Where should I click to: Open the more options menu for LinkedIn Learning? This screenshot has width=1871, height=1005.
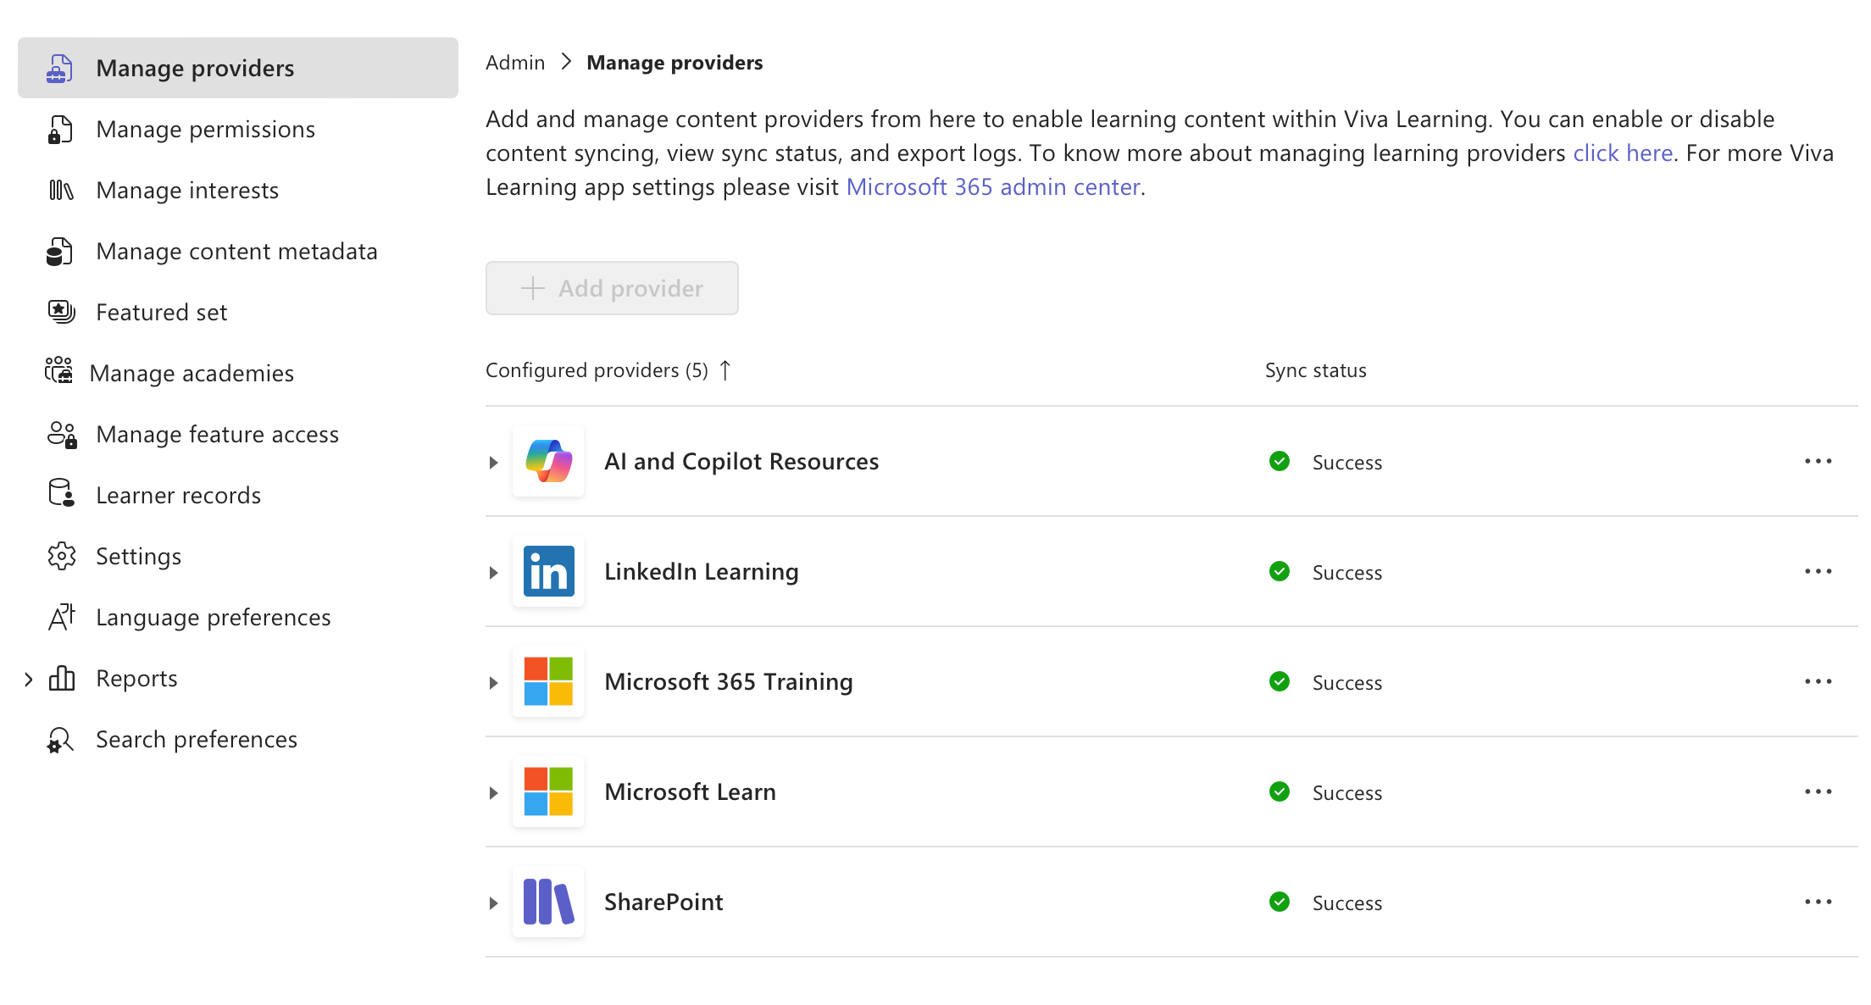[x=1818, y=571]
